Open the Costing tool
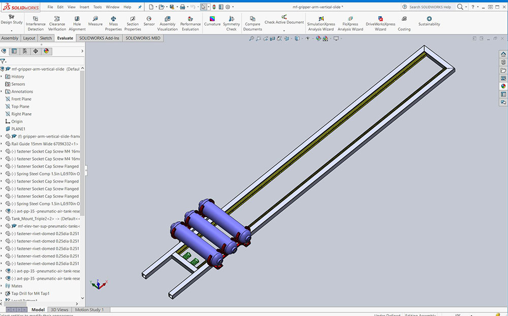This screenshot has height=316, width=508. 404,23
